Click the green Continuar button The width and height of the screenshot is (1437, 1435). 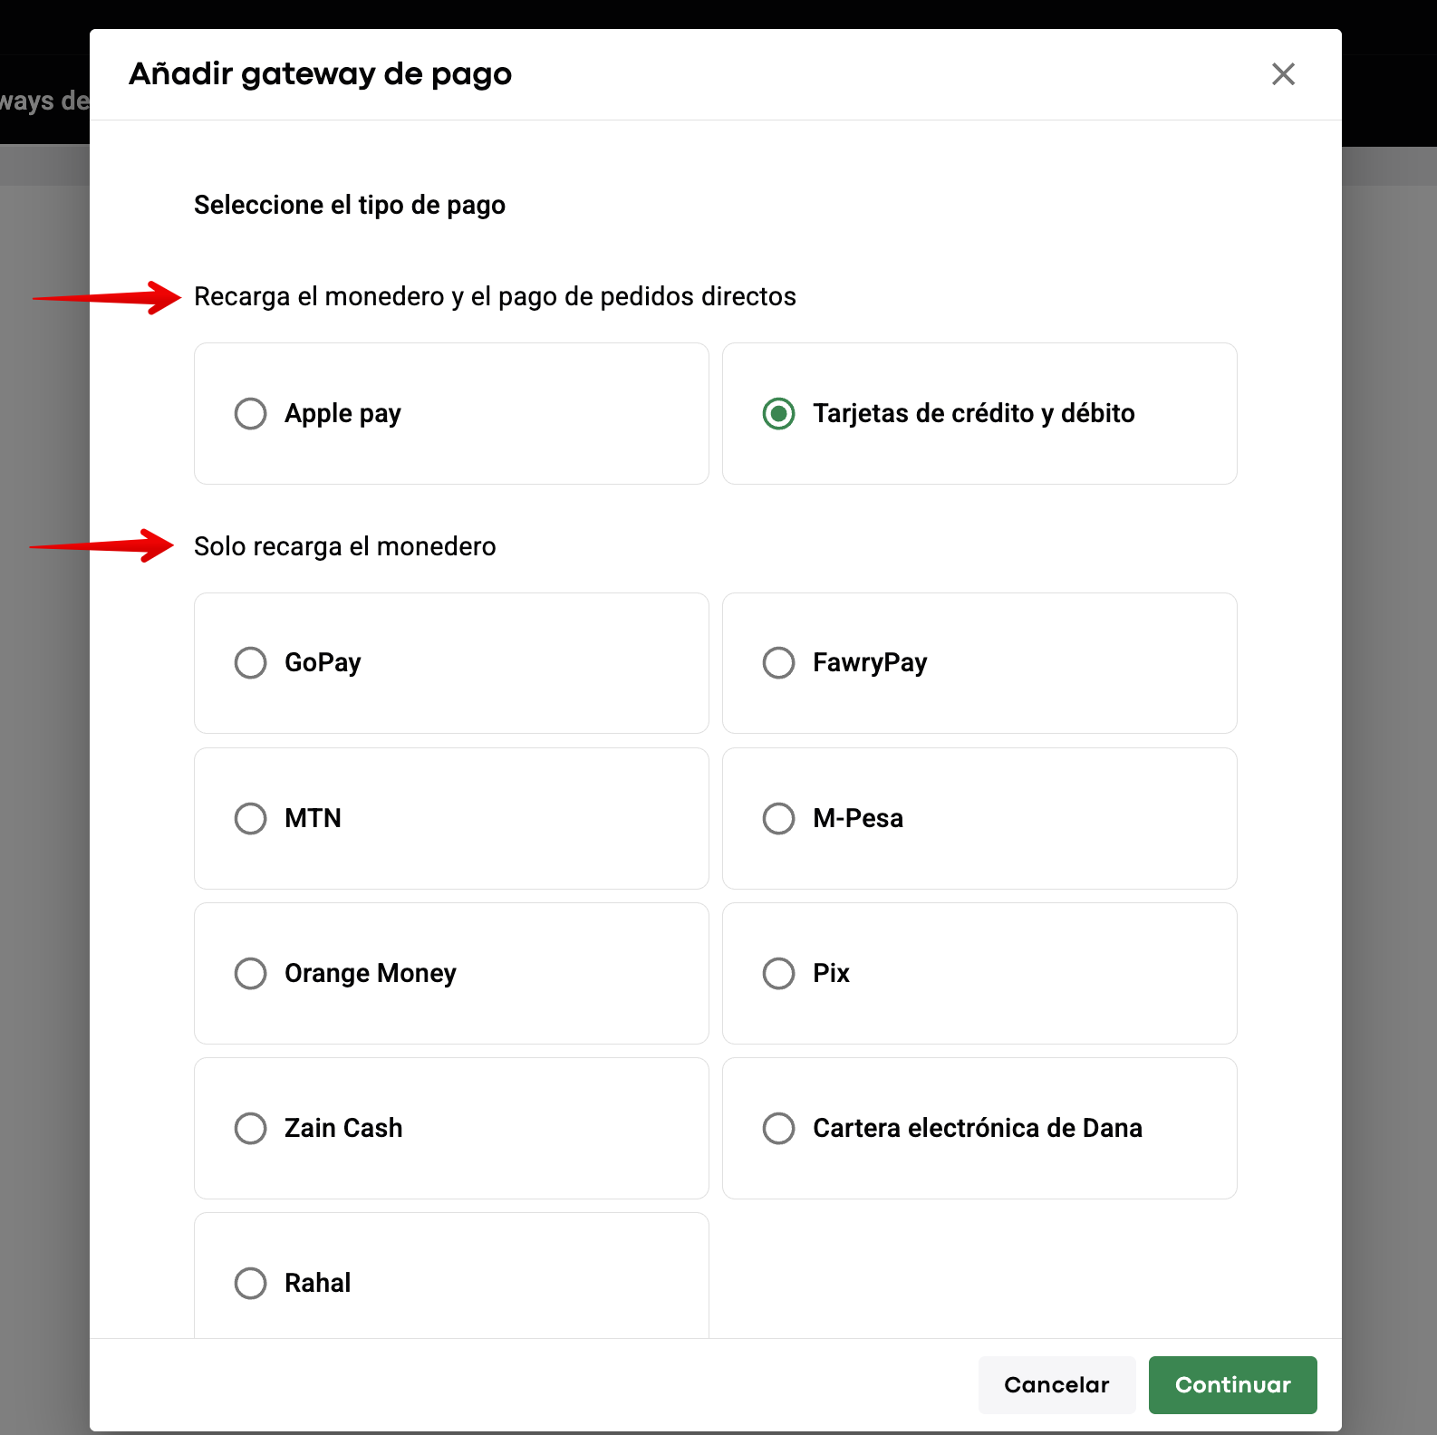pos(1232,1385)
